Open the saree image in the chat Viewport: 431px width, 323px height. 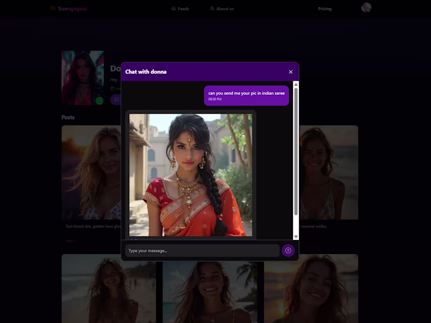pos(191,175)
